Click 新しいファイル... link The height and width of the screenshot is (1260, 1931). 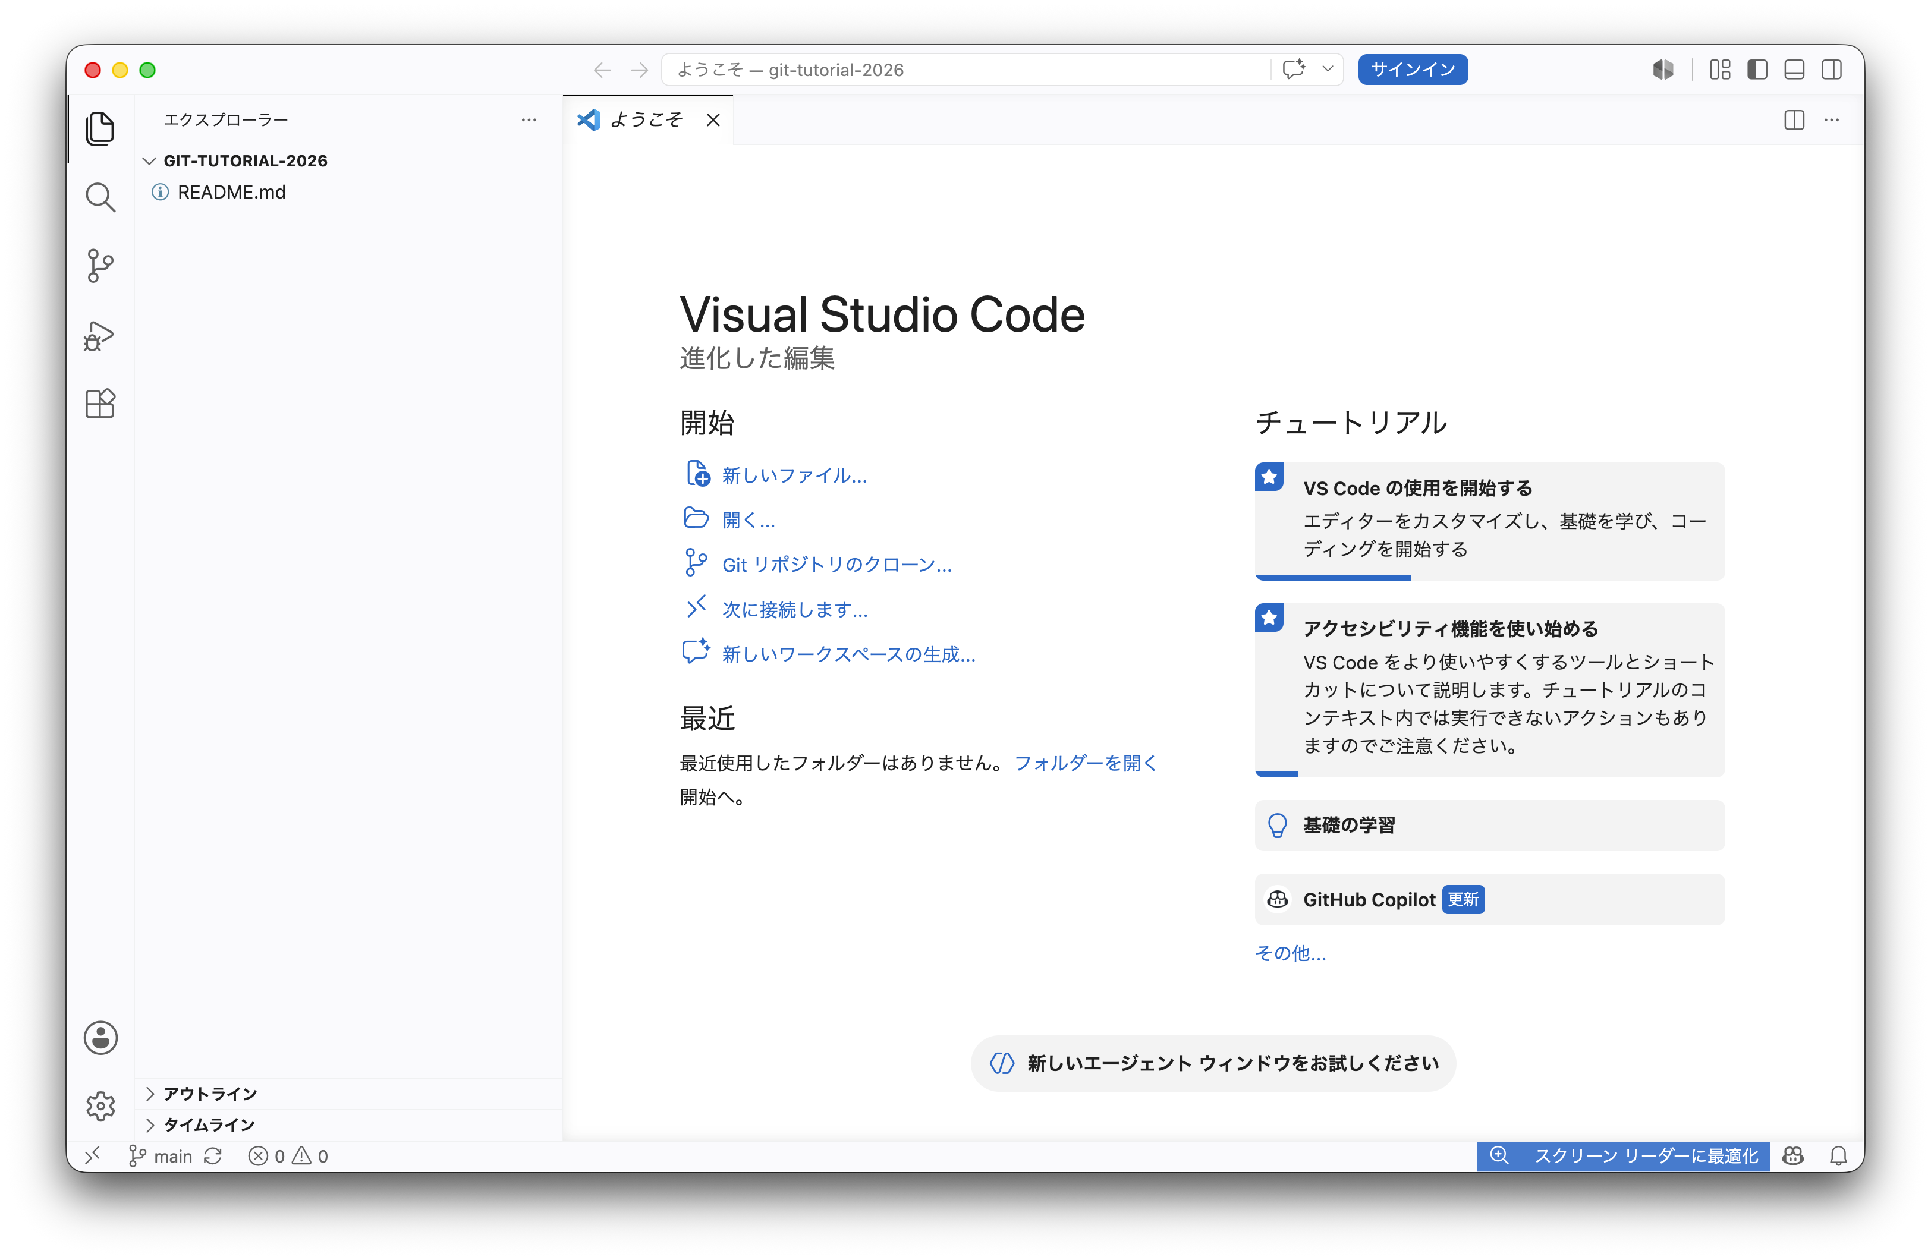794,475
